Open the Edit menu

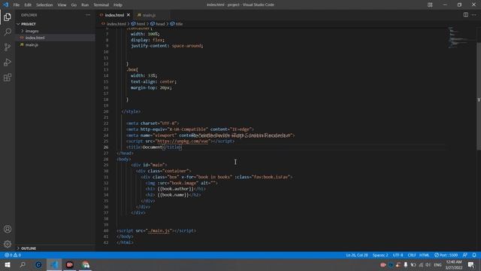pos(28,5)
